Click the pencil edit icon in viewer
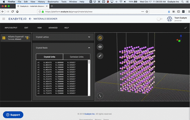The width and height of the screenshot is (190, 120). point(100,56)
